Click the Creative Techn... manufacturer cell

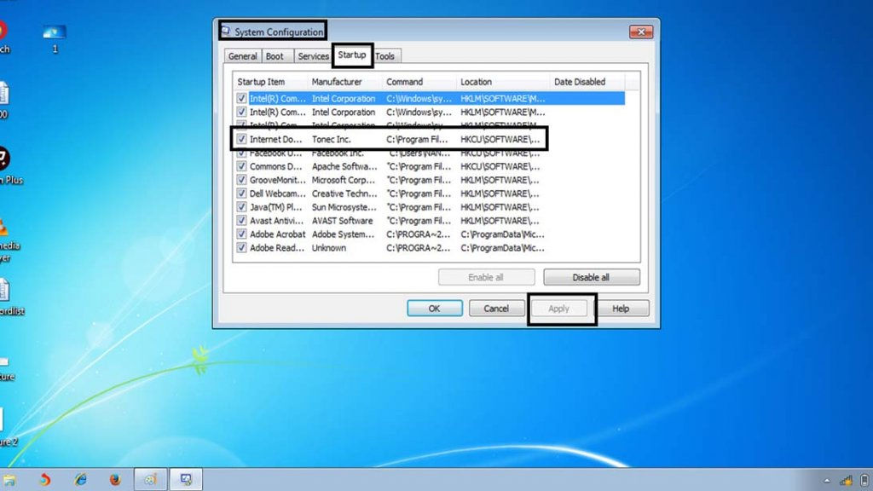[344, 194]
